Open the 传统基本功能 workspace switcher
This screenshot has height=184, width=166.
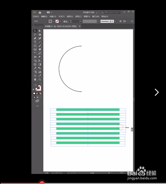[90, 12]
